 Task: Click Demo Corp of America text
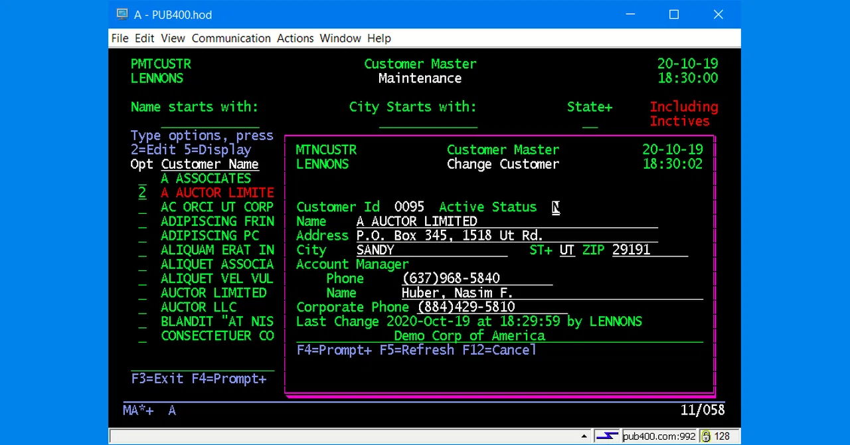click(469, 336)
